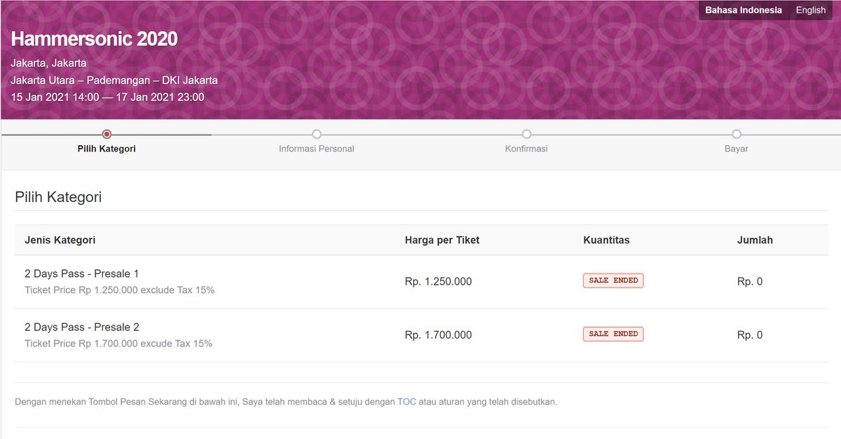Click the Jakarta, Jakarta city line in header
The height and width of the screenshot is (439, 841).
pyautogui.click(x=49, y=63)
